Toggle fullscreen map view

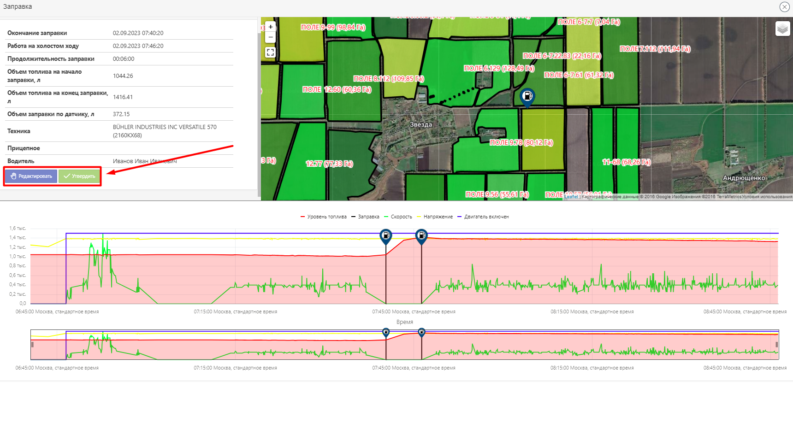point(271,53)
